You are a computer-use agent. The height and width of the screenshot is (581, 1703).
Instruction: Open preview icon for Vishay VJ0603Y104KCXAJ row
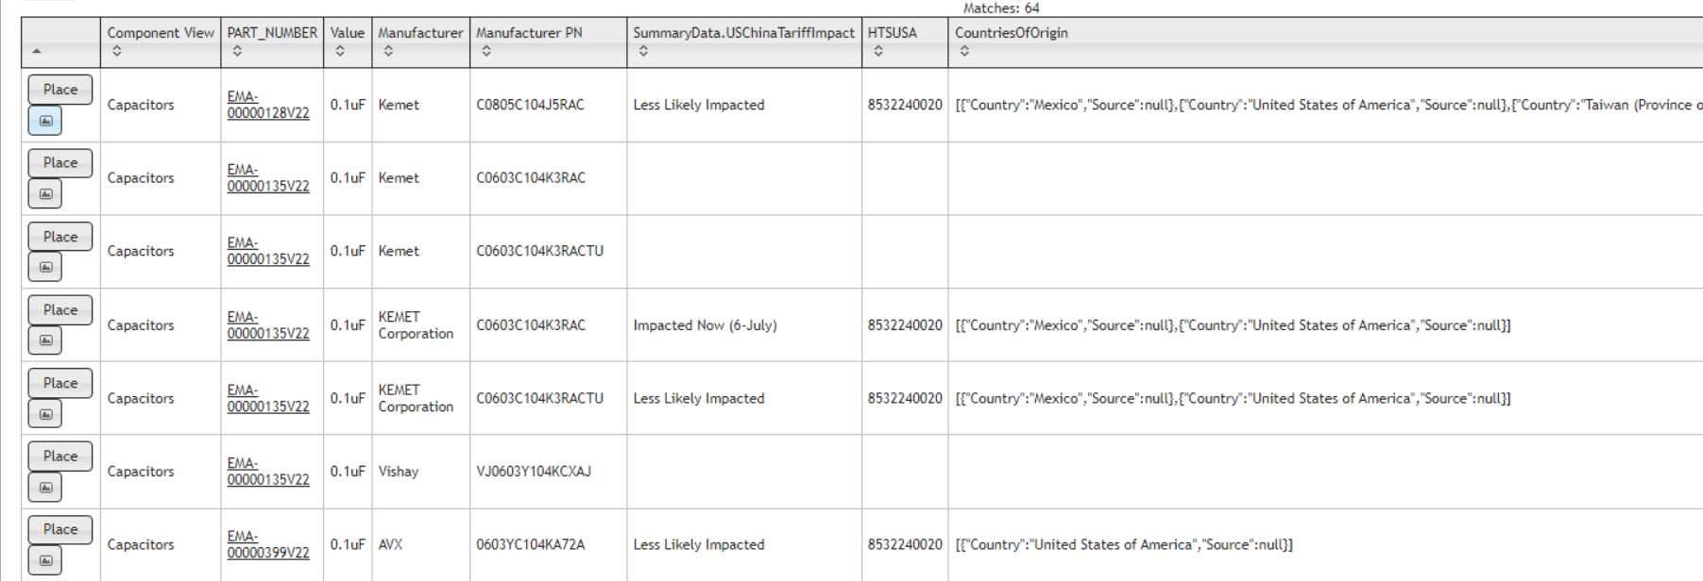pyautogui.click(x=45, y=488)
